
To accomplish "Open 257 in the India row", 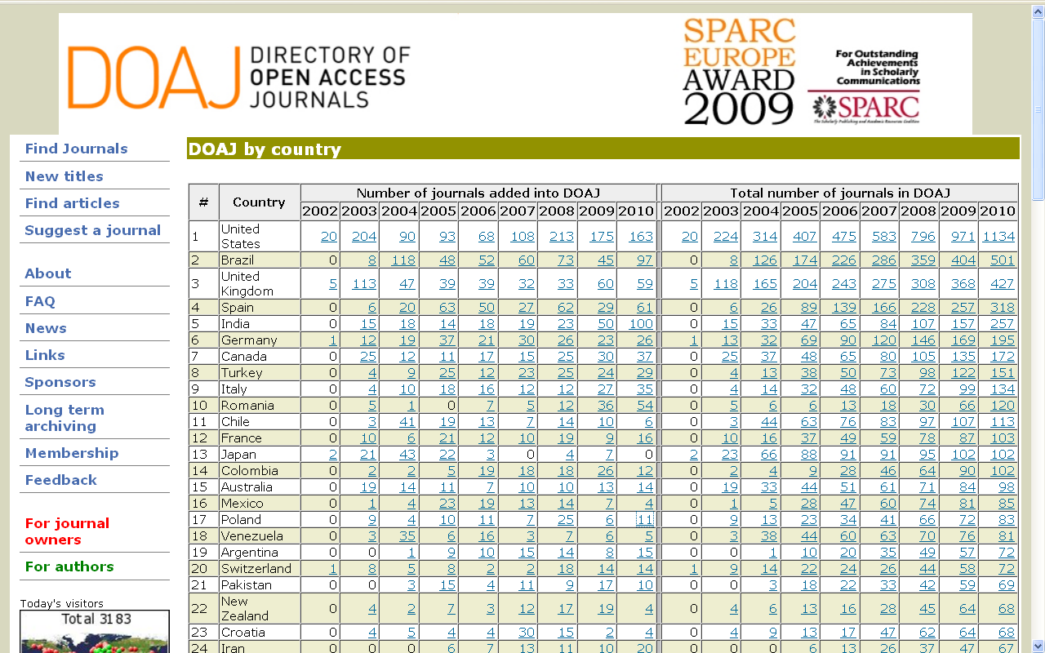I will [x=1003, y=324].
